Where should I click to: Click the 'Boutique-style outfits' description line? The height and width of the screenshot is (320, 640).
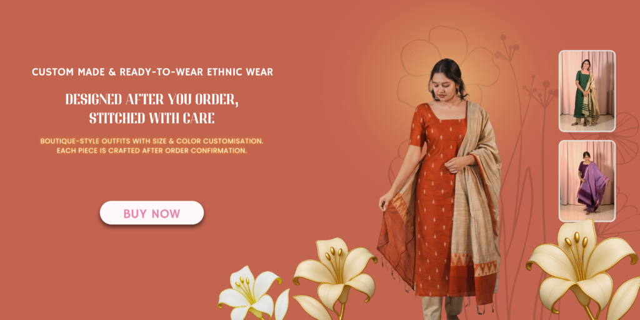(152, 141)
